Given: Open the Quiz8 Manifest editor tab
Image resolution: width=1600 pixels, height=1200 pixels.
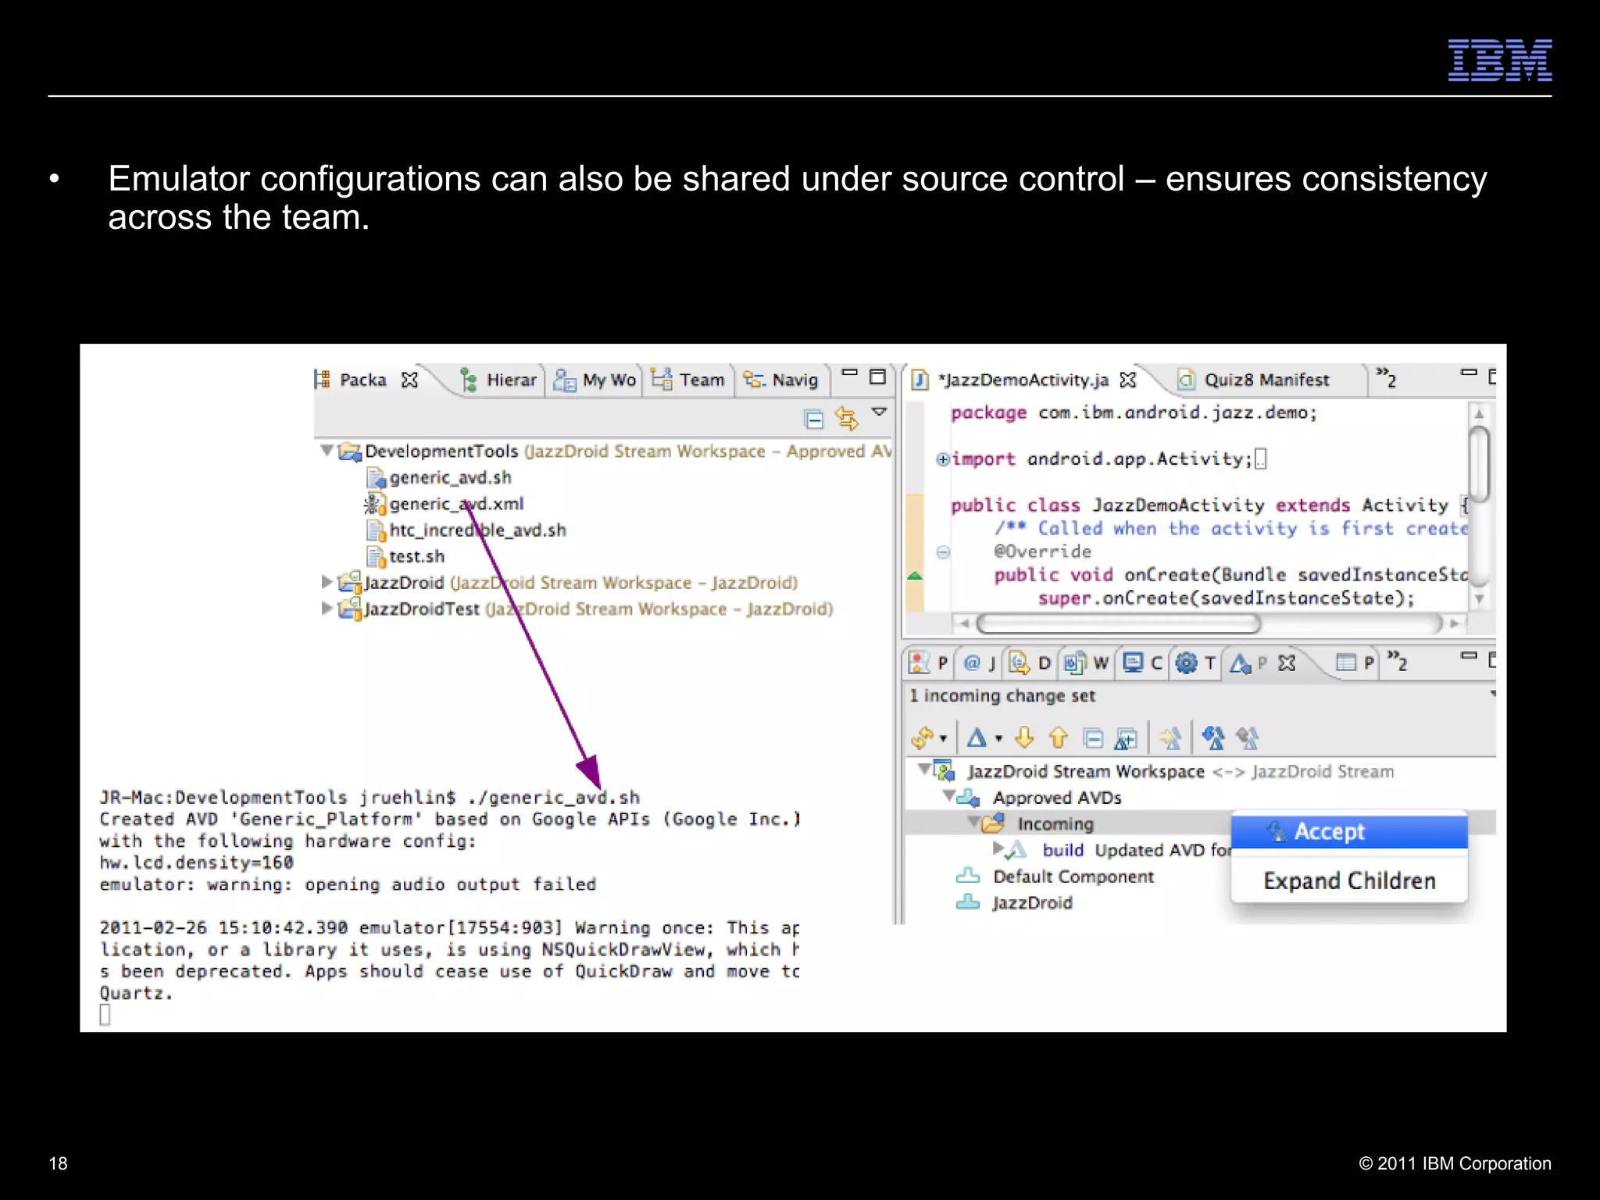Looking at the screenshot, I should (1255, 380).
